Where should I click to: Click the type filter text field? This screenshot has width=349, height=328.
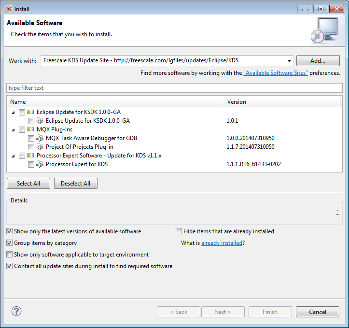click(175, 88)
